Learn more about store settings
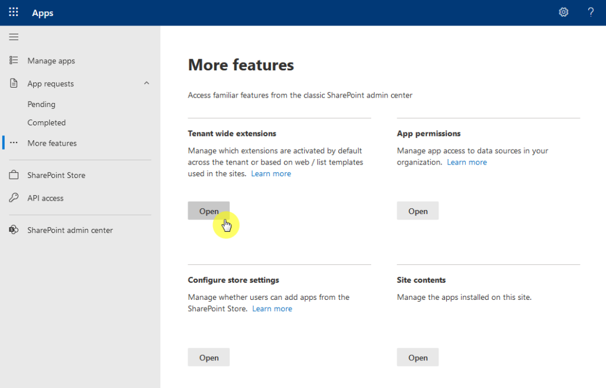 272,308
